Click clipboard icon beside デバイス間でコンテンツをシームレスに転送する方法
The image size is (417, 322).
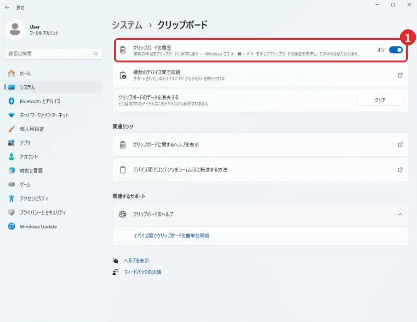point(123,170)
